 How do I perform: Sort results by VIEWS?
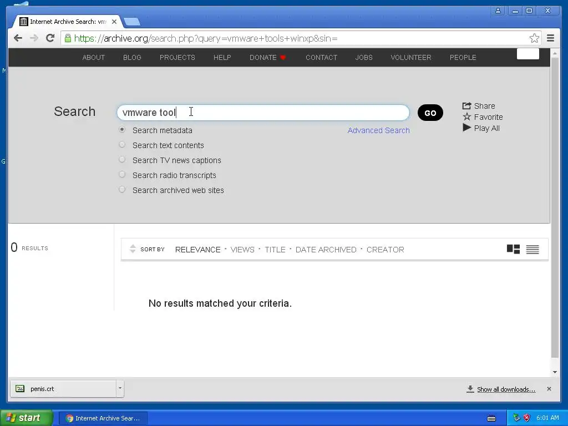pos(242,250)
